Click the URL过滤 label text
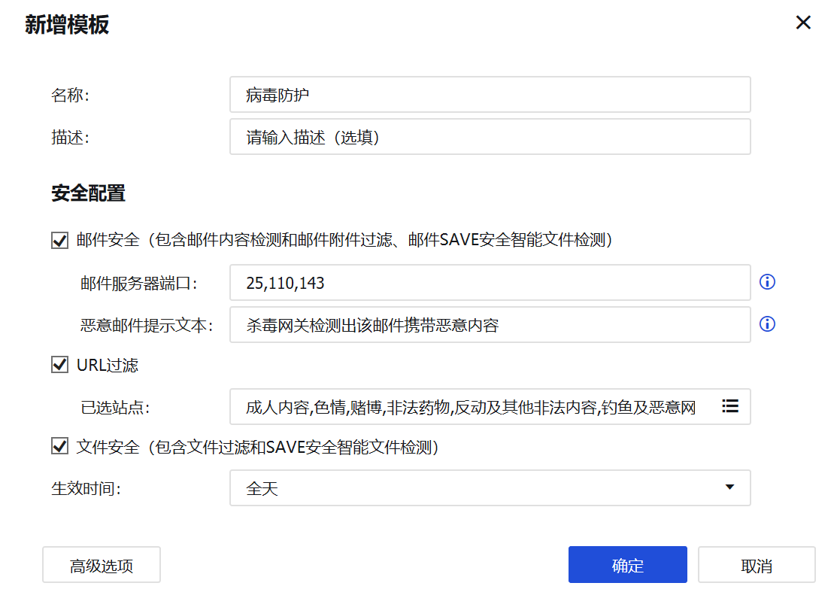Viewport: 837px width, 589px height. [108, 366]
